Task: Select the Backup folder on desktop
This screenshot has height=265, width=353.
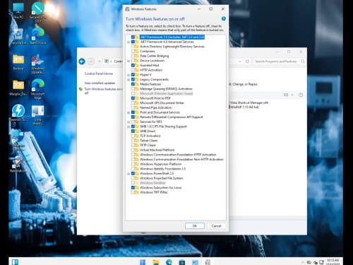Action: tap(18, 62)
